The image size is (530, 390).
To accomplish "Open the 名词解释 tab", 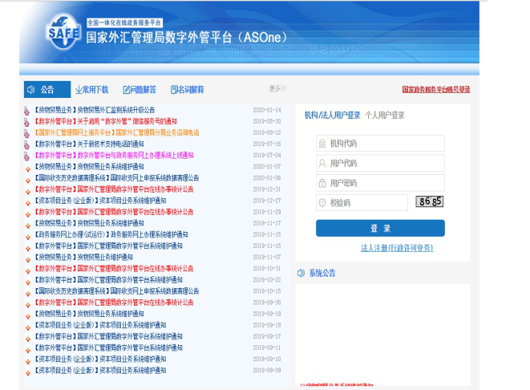I will [188, 90].
